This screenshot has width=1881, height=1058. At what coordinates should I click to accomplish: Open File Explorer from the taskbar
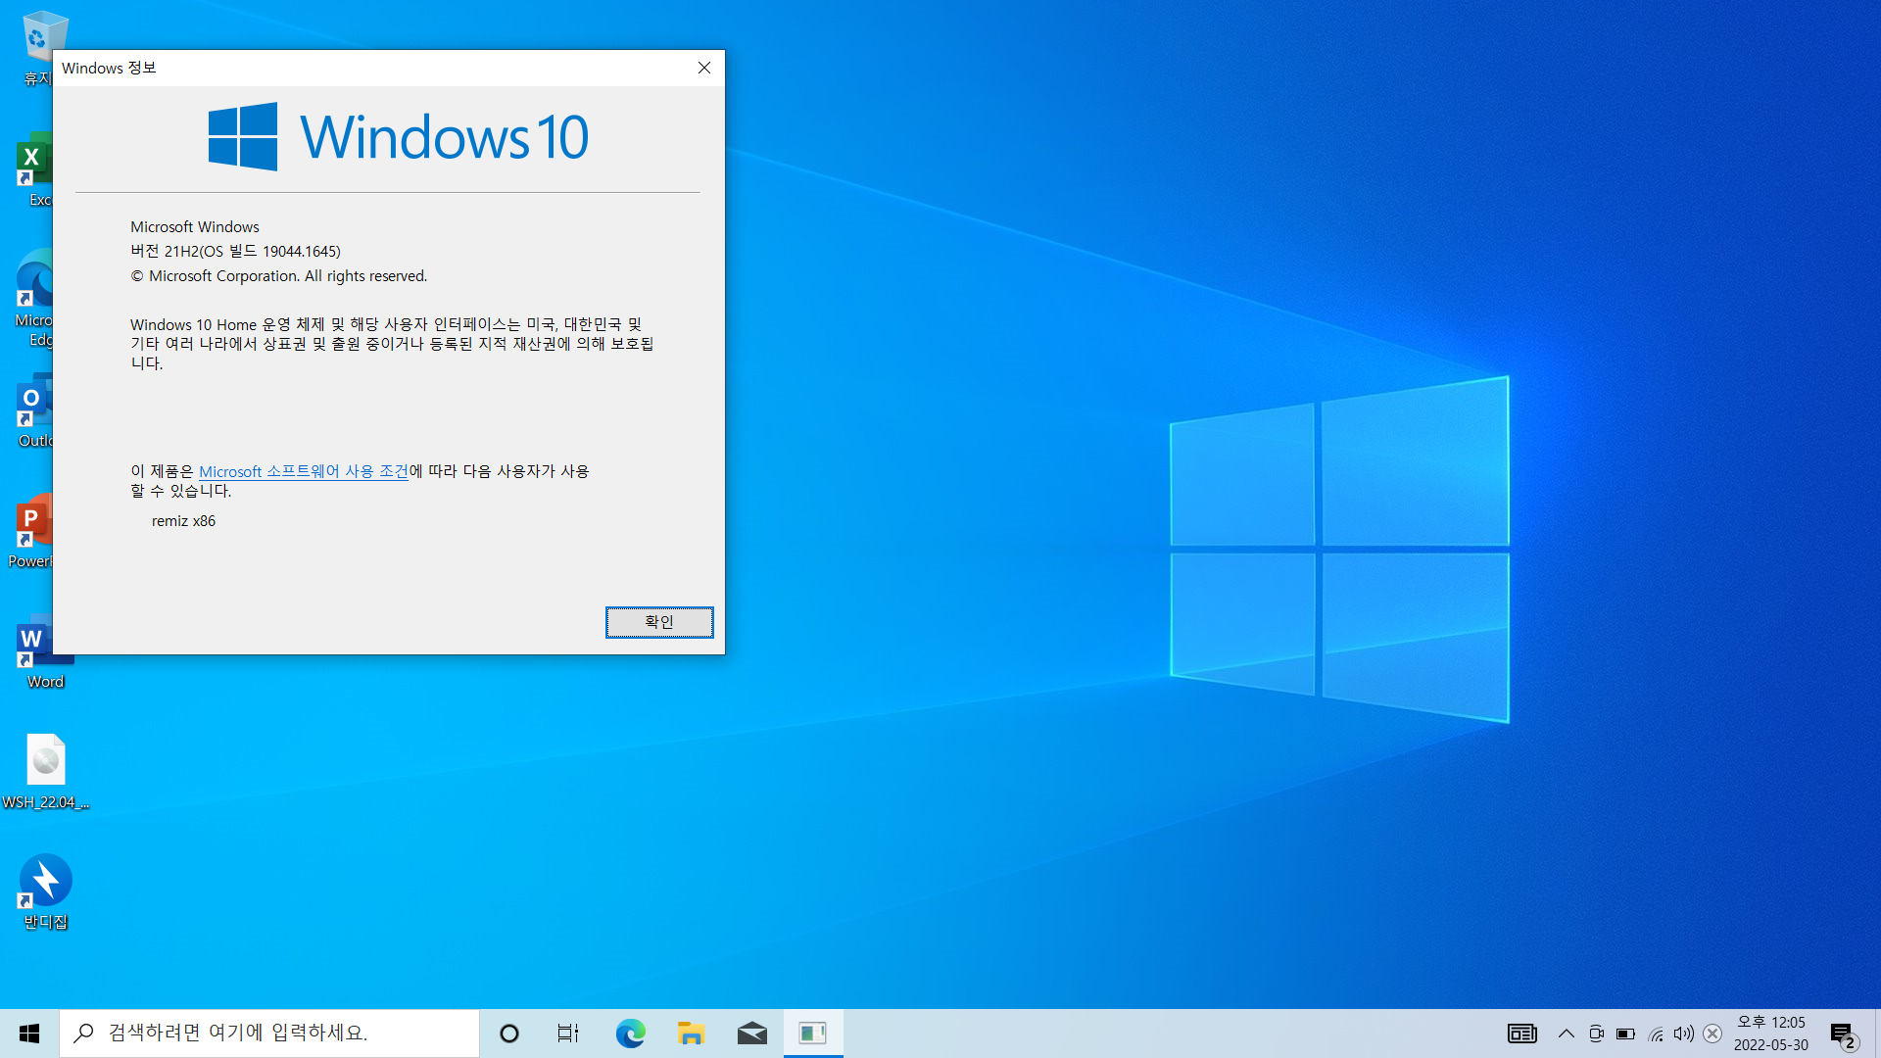click(x=691, y=1034)
